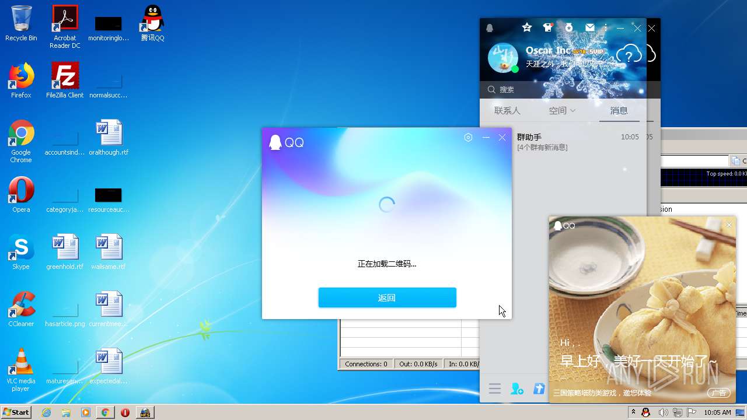Open QZone star icon in QQ panel
Image resolution: width=747 pixels, height=420 pixels.
pos(527,27)
